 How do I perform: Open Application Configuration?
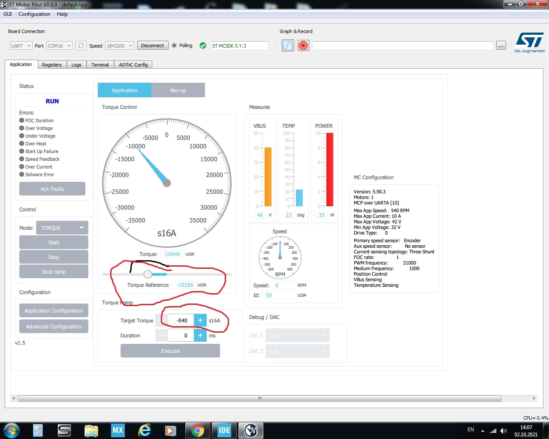(54, 310)
